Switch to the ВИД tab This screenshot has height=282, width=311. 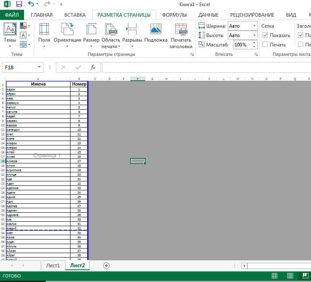(x=291, y=15)
